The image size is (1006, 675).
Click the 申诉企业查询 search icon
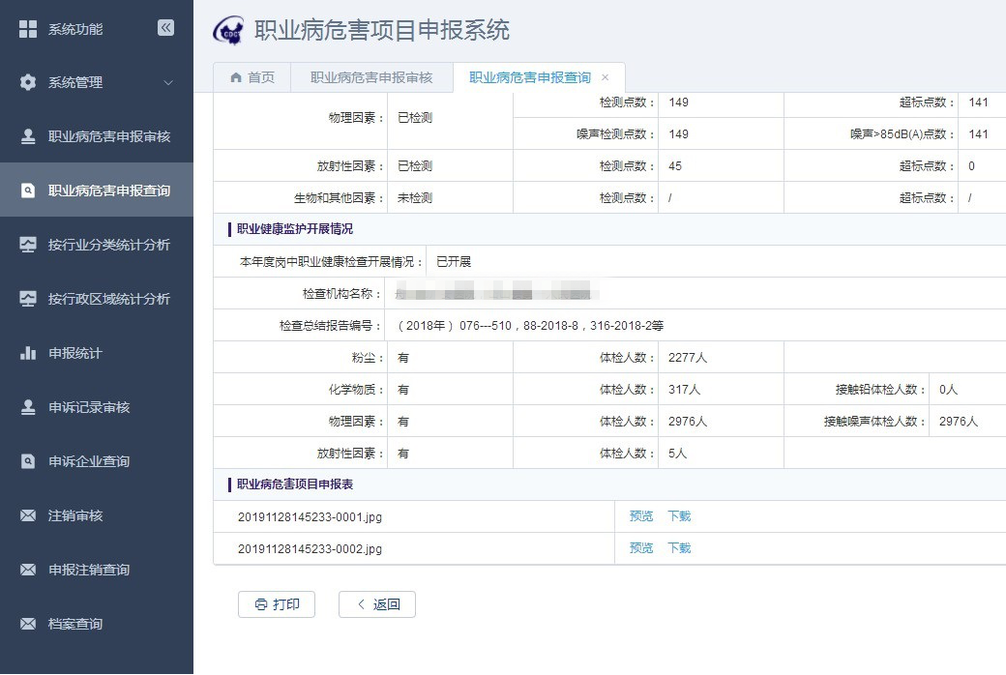pos(28,461)
